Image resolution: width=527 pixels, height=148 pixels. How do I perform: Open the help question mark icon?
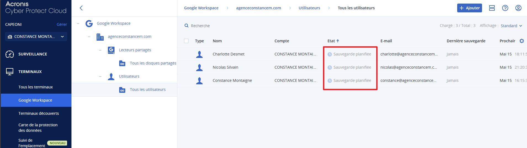coord(505,8)
